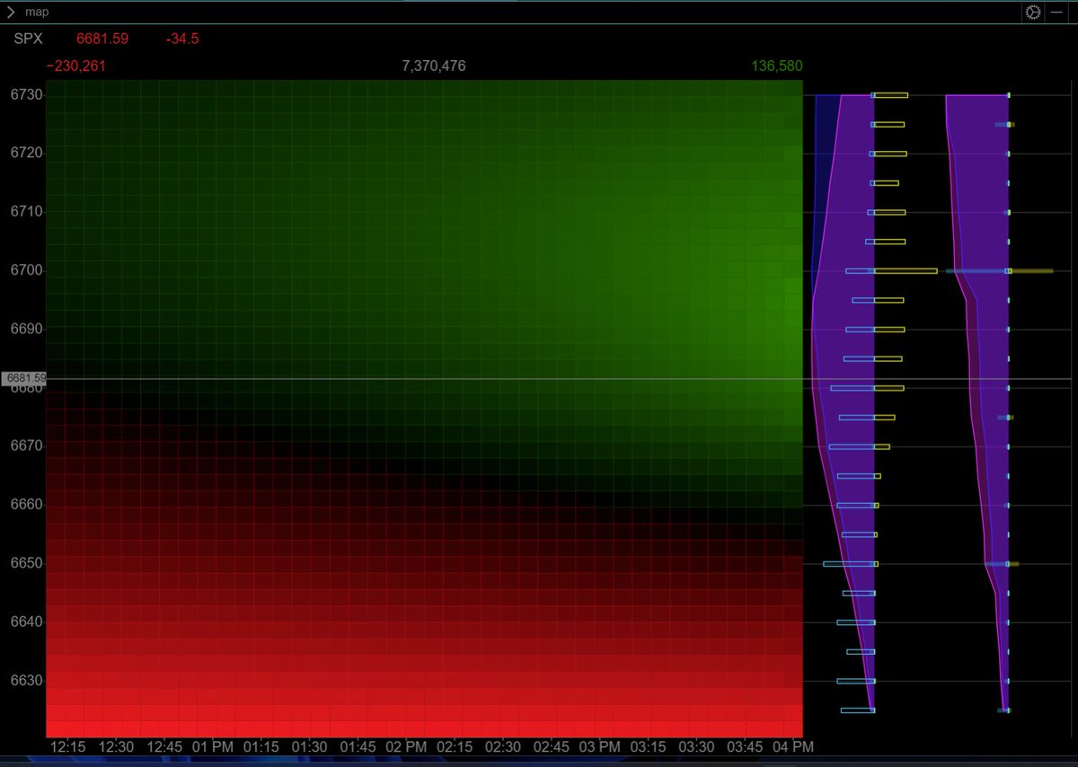This screenshot has width=1078, height=767.
Task: Click the maximum value 136,580
Action: coord(777,66)
